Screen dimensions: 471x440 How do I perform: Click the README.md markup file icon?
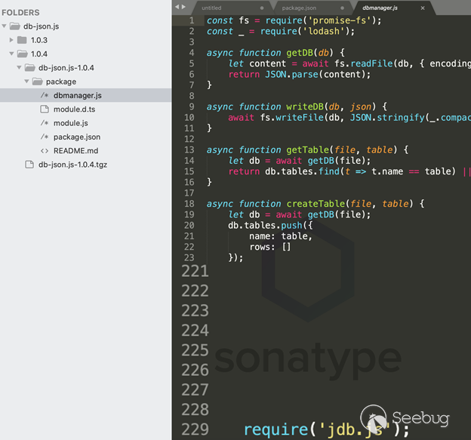click(x=45, y=151)
